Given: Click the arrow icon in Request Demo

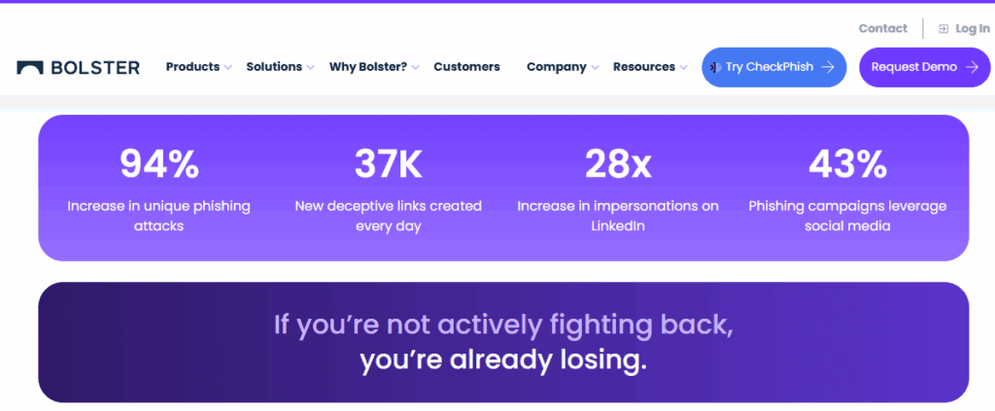Looking at the screenshot, I should 972,67.
